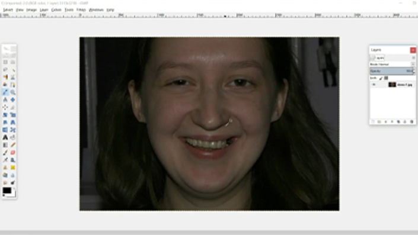Open the Windows menu

tap(96, 10)
